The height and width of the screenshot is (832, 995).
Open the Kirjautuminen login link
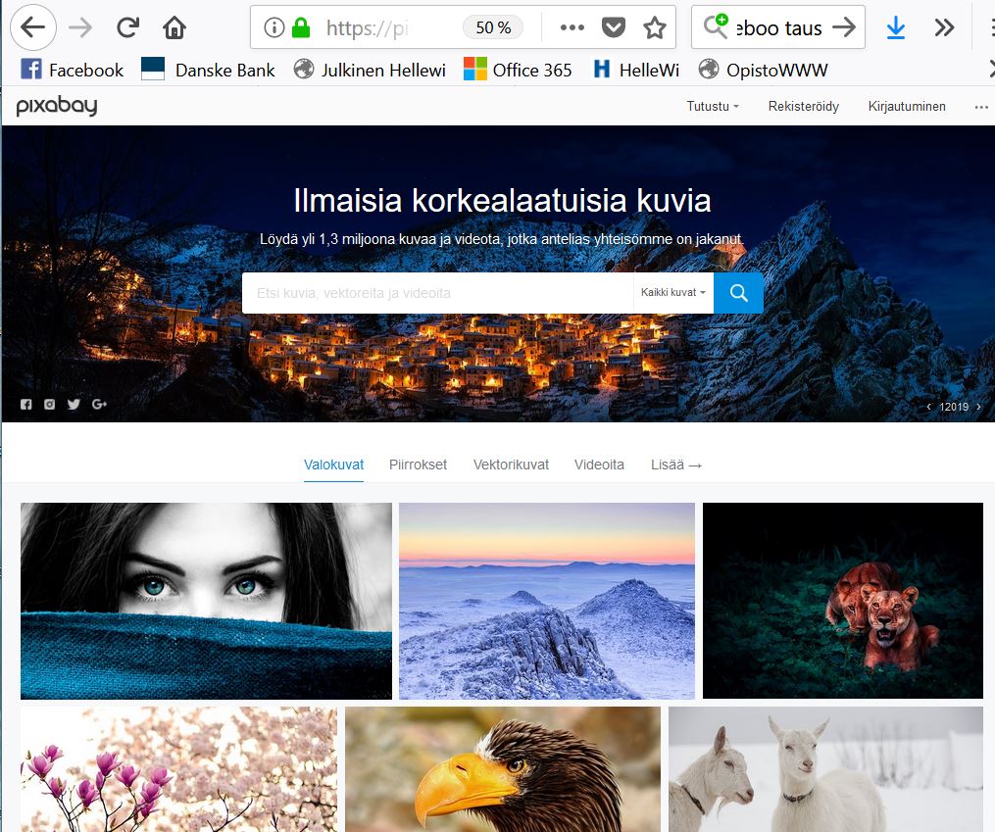(907, 107)
